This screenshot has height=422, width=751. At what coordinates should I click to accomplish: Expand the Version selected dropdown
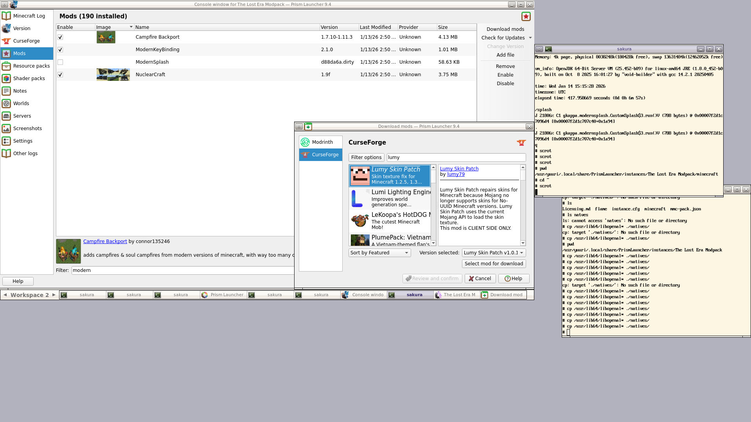pos(494,253)
